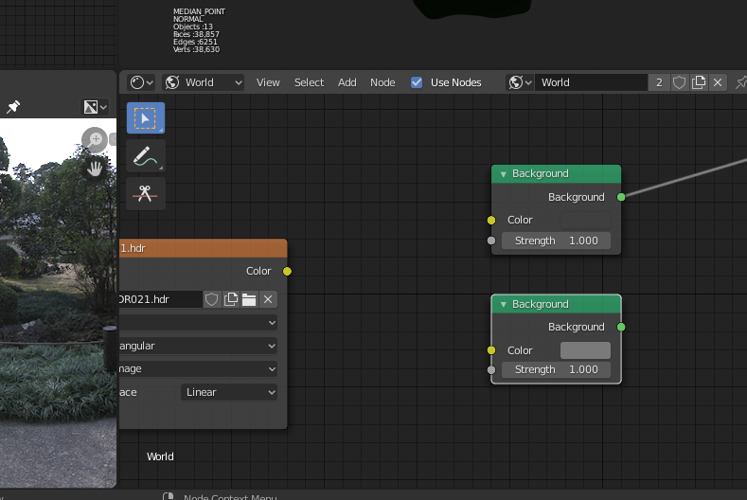Select the Select Box tool
The height and width of the screenshot is (500, 747).
tap(145, 117)
